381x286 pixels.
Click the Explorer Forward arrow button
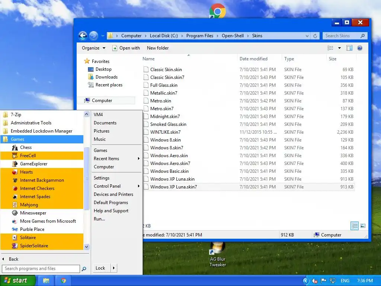click(x=93, y=36)
